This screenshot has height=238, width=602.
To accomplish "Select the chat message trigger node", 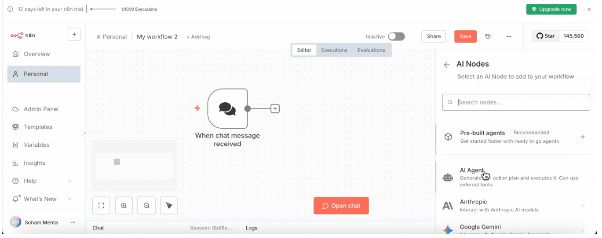I will pos(227,109).
